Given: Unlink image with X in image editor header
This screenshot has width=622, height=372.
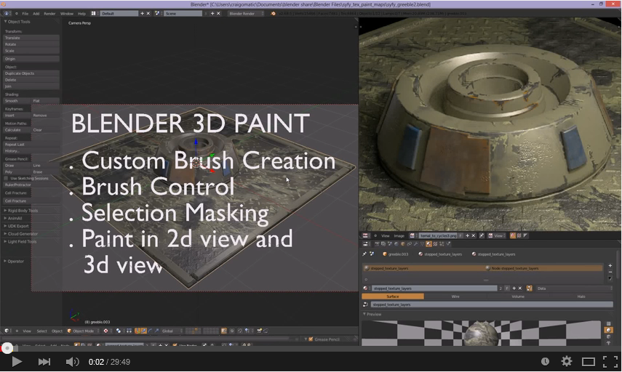Looking at the screenshot, I should [474, 235].
